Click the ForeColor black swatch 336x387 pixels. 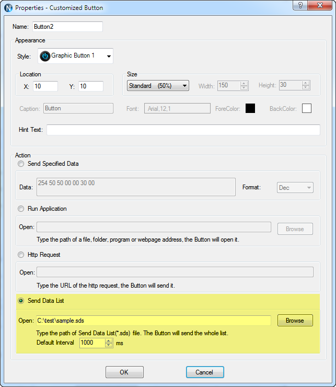pos(250,108)
